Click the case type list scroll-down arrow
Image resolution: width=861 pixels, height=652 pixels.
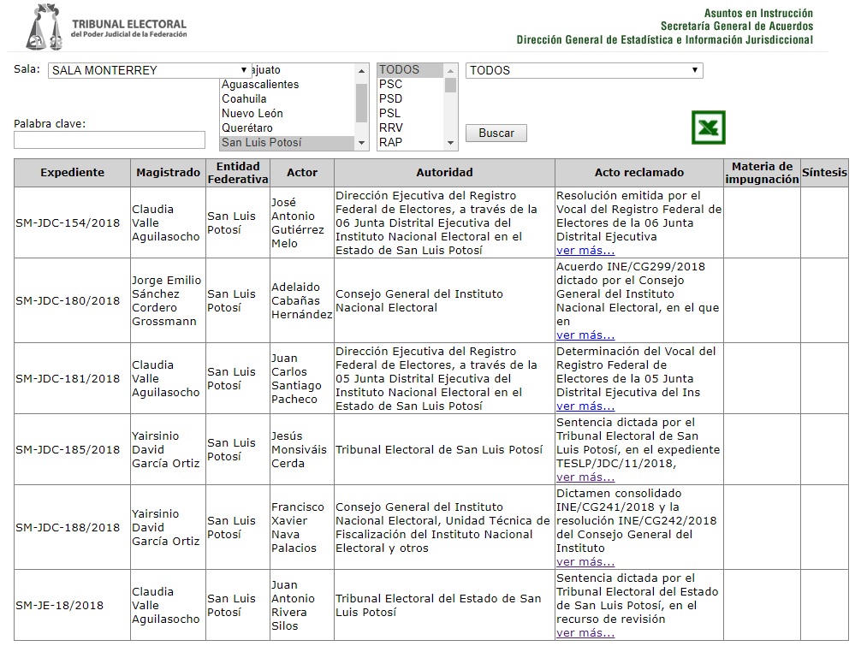(x=450, y=143)
